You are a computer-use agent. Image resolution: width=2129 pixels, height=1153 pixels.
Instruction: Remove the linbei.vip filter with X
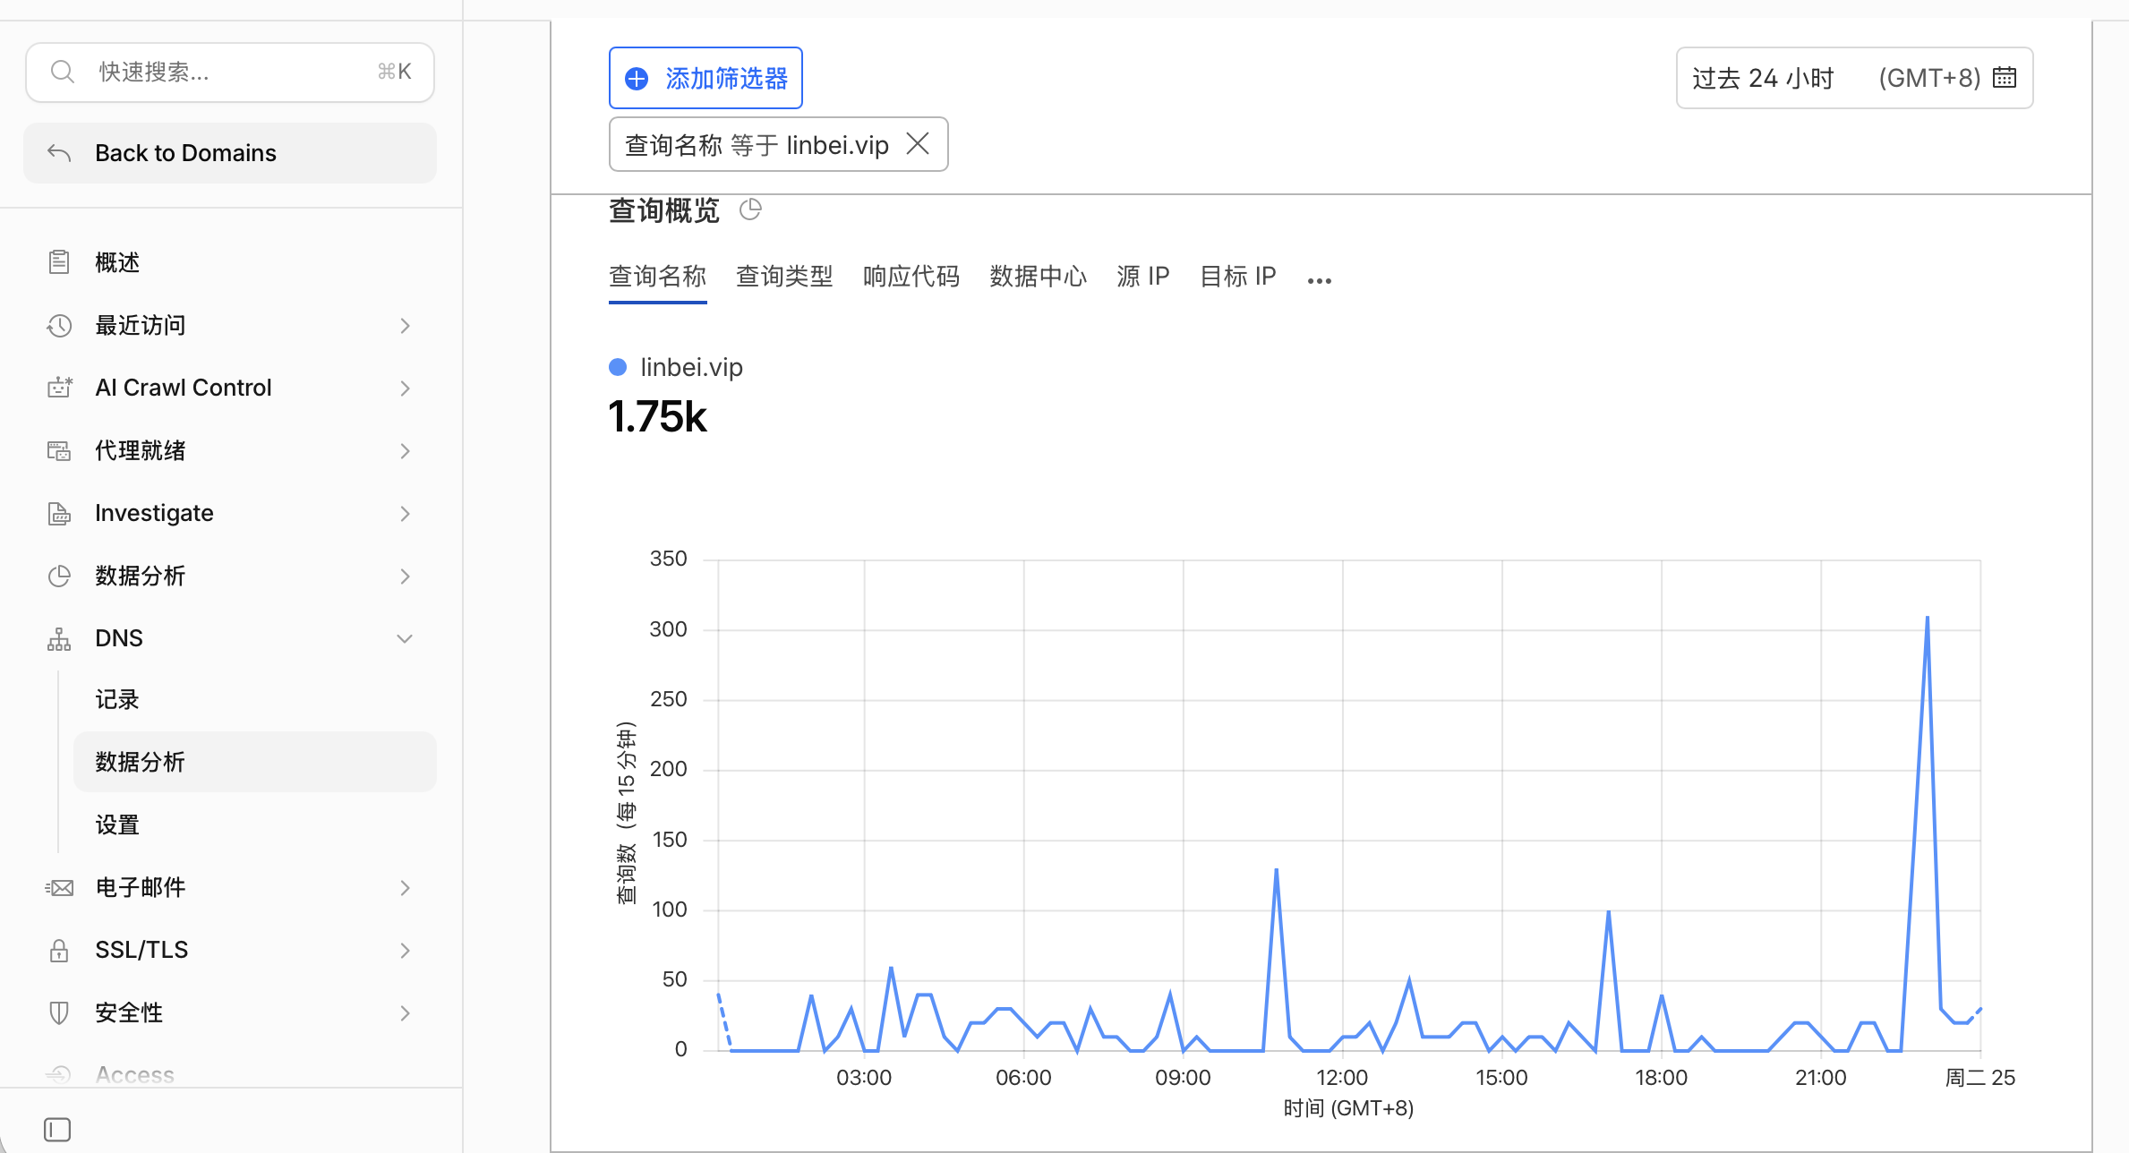tap(918, 144)
